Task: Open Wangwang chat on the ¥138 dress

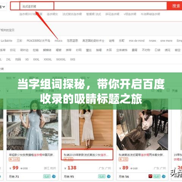Action: [x=109, y=176]
